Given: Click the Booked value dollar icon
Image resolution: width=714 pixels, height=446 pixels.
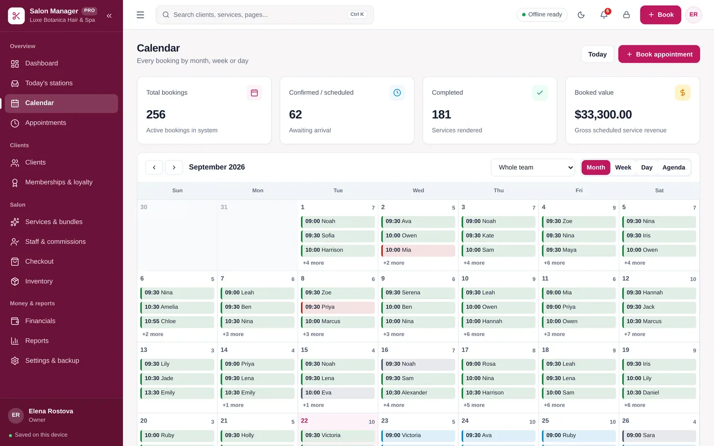Looking at the screenshot, I should pos(682,93).
